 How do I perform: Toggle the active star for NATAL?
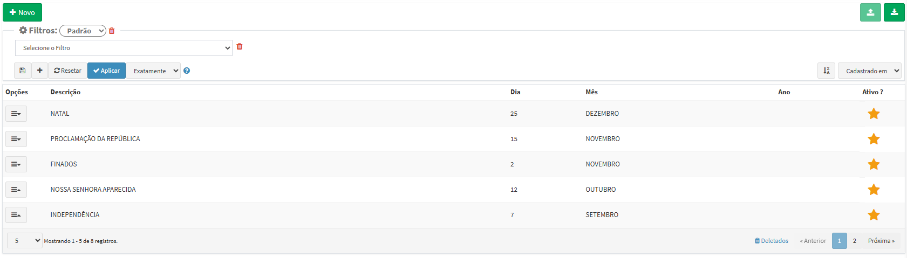point(874,114)
